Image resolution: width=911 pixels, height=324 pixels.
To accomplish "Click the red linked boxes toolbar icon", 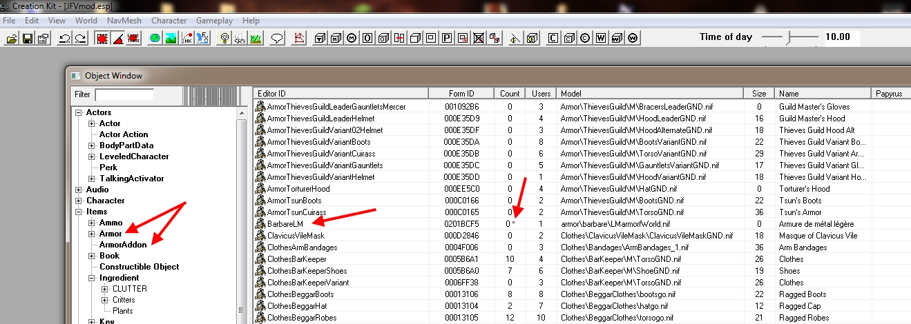I will pos(495,39).
